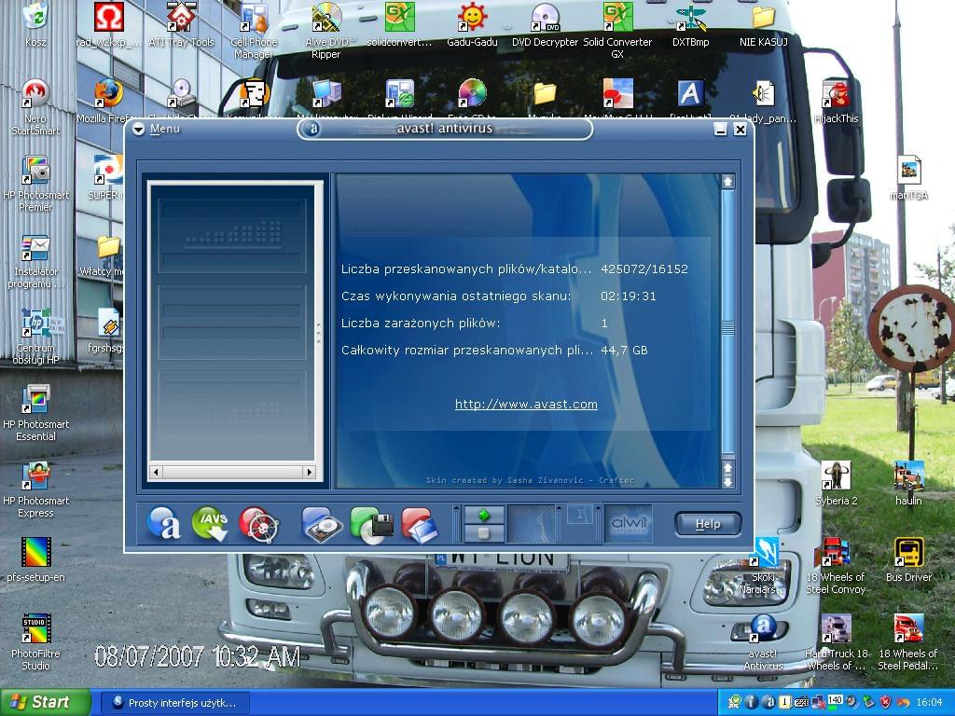Click the avast 'a' logo in title bar
The image size is (955, 716).
(x=313, y=129)
